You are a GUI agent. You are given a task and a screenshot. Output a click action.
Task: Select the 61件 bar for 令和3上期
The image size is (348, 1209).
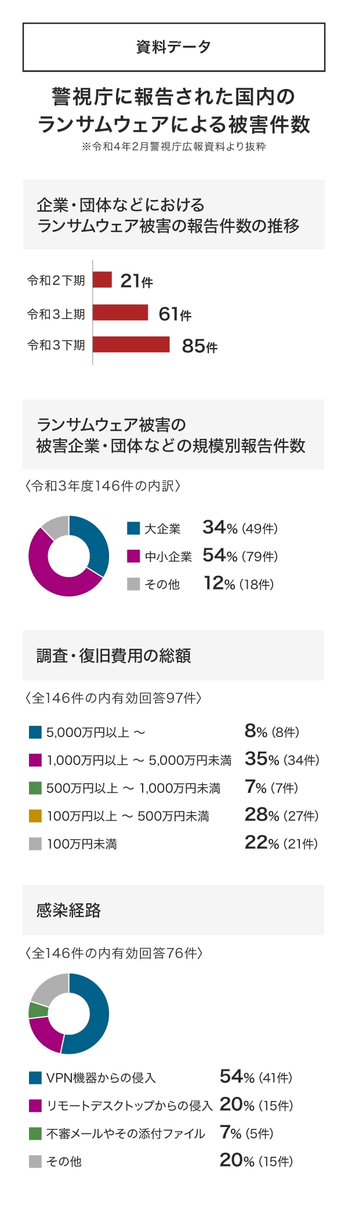point(121,313)
